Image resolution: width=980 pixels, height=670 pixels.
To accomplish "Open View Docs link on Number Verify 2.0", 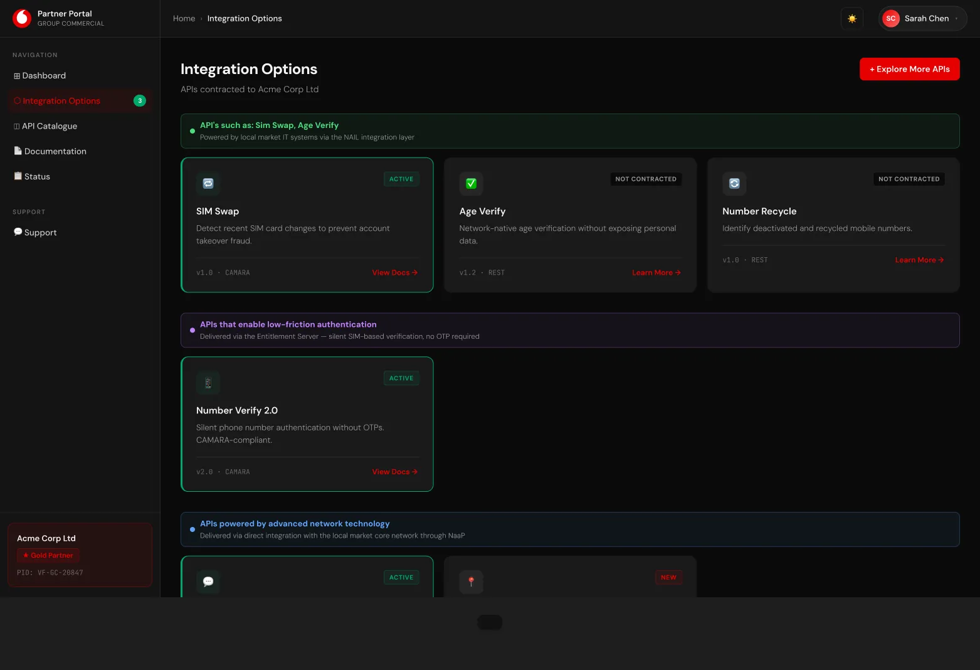I will coord(395,472).
